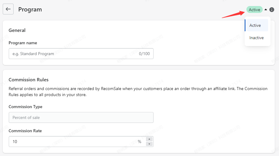Click the Commission Rules heading
Screen dimensions: 279x156
[28, 80]
